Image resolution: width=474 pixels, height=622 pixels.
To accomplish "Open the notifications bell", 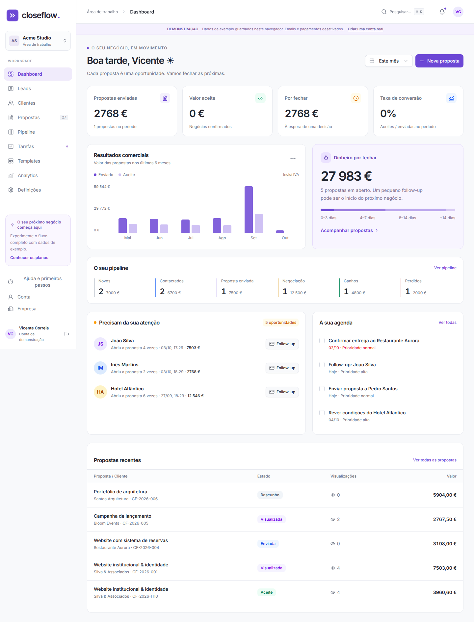I will [x=442, y=12].
